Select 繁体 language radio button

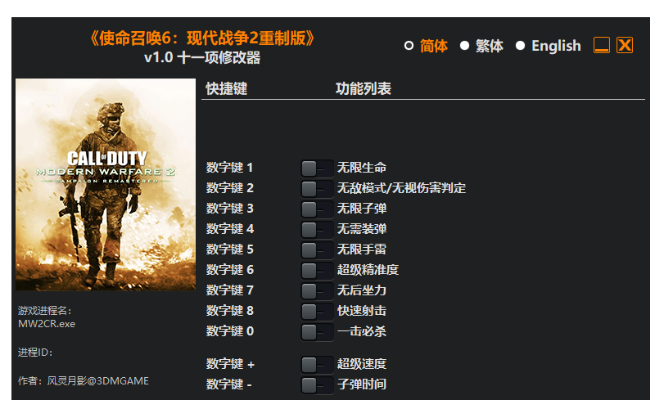[464, 45]
